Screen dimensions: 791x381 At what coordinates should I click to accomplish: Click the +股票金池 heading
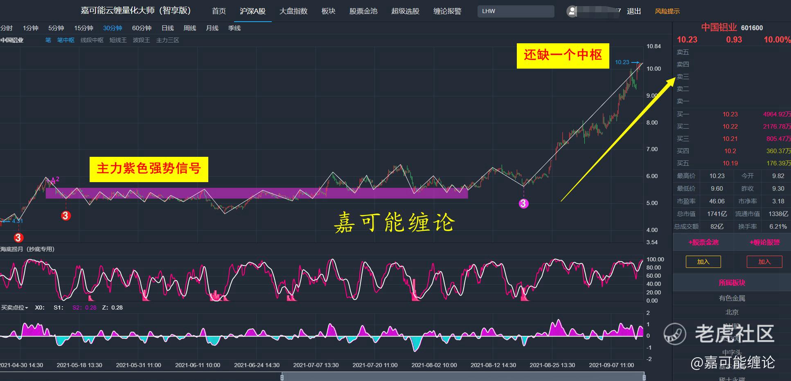[x=703, y=243]
